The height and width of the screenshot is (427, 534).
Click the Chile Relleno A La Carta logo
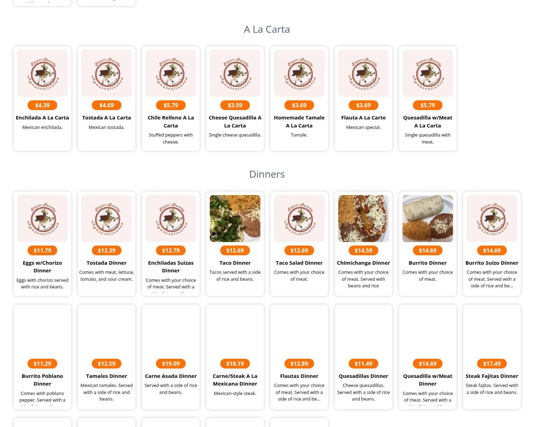click(171, 73)
